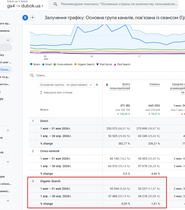Click the expand-rows arrows icon
The width and height of the screenshot is (185, 210).
[41, 93]
